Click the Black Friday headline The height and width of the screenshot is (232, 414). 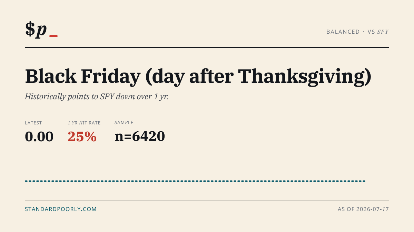[x=198, y=77]
